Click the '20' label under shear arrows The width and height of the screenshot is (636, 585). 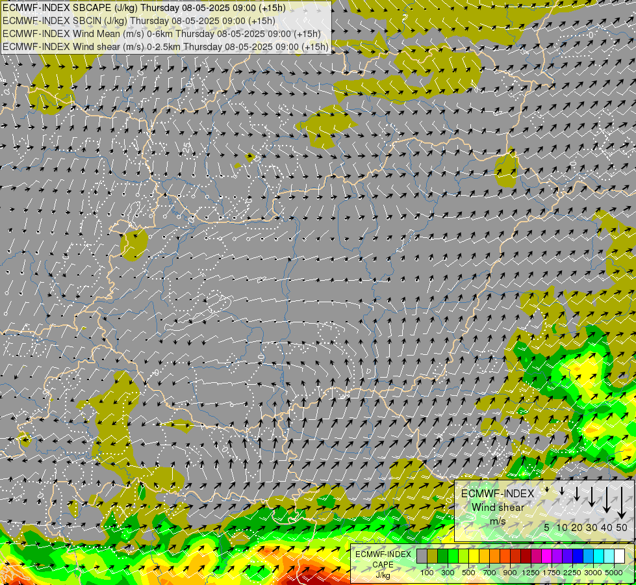577,527
